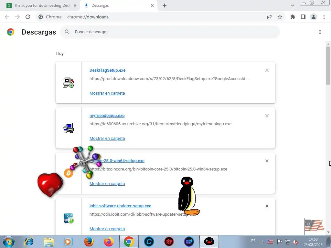331x248 pixels.
Task: Click the Buscar descargas search field
Action: pos(170,32)
